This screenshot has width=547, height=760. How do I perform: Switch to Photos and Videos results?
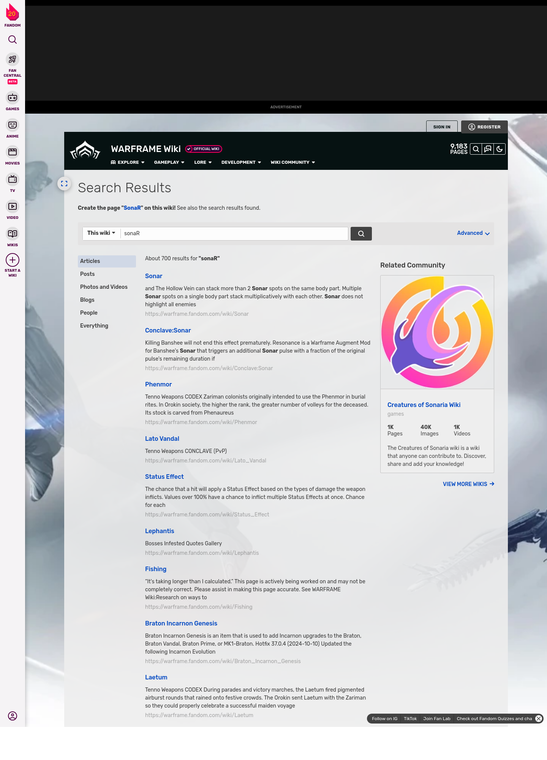point(104,287)
